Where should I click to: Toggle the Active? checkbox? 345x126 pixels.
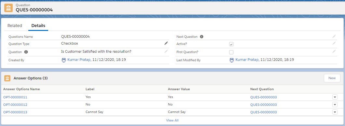(231, 44)
